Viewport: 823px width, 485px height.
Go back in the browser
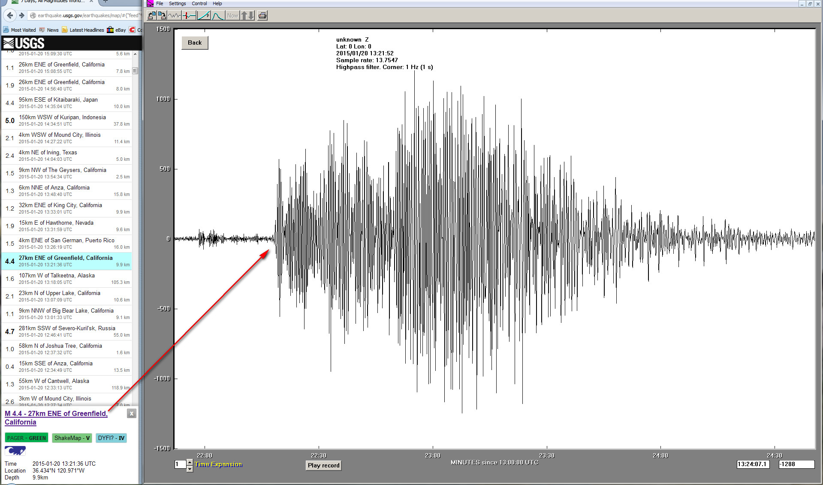point(10,15)
